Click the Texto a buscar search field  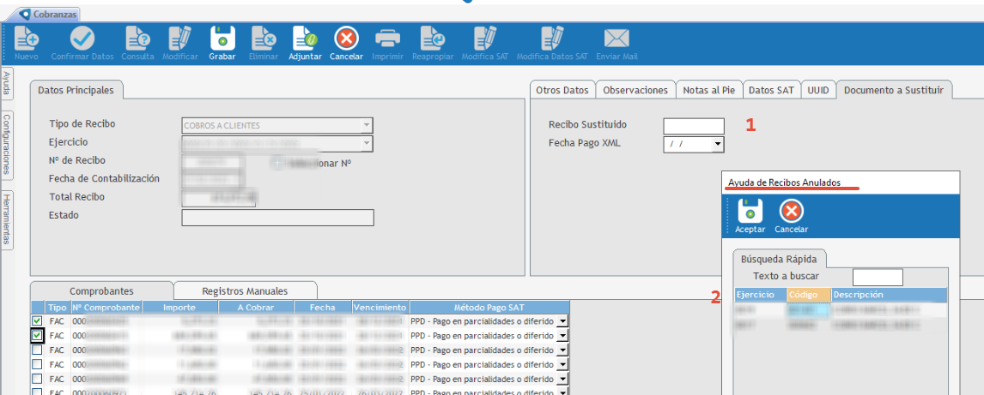tap(878, 278)
